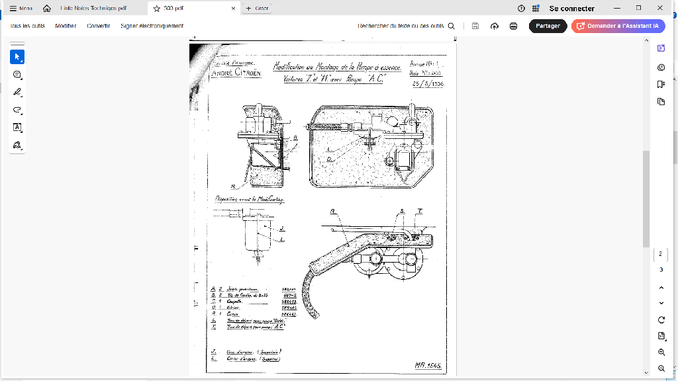Rotate the page with rotate icon
The image size is (678, 381).
click(661, 320)
